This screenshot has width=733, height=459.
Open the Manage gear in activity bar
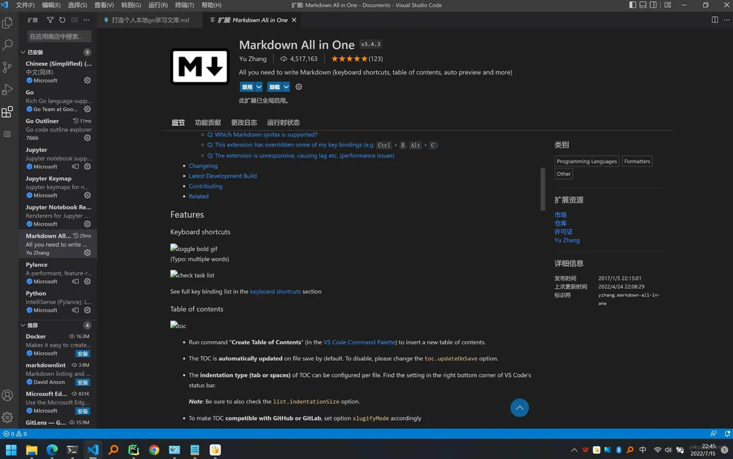[7, 417]
